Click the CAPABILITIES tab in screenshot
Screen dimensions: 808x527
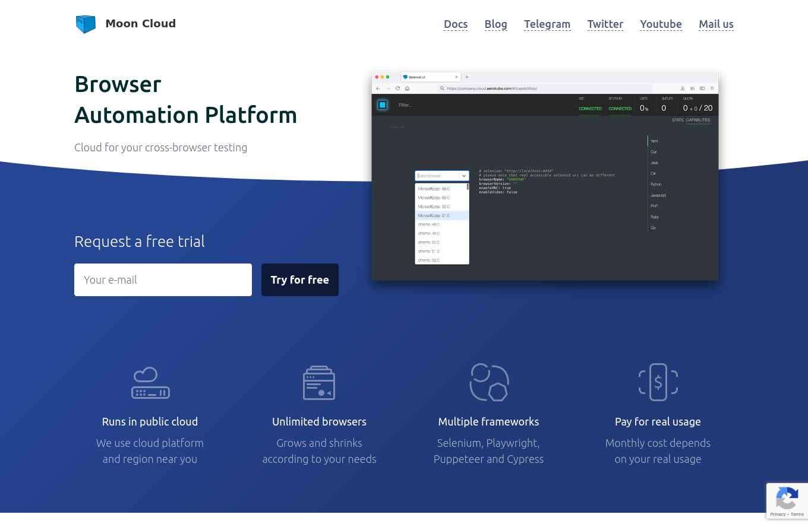pos(698,120)
